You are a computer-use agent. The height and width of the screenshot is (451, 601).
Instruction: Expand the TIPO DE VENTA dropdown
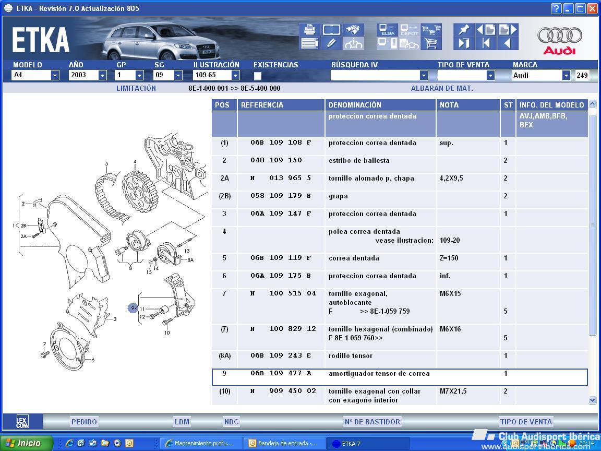click(x=490, y=75)
